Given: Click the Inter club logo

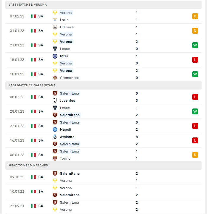Looking at the screenshot, I should pos(55,56).
